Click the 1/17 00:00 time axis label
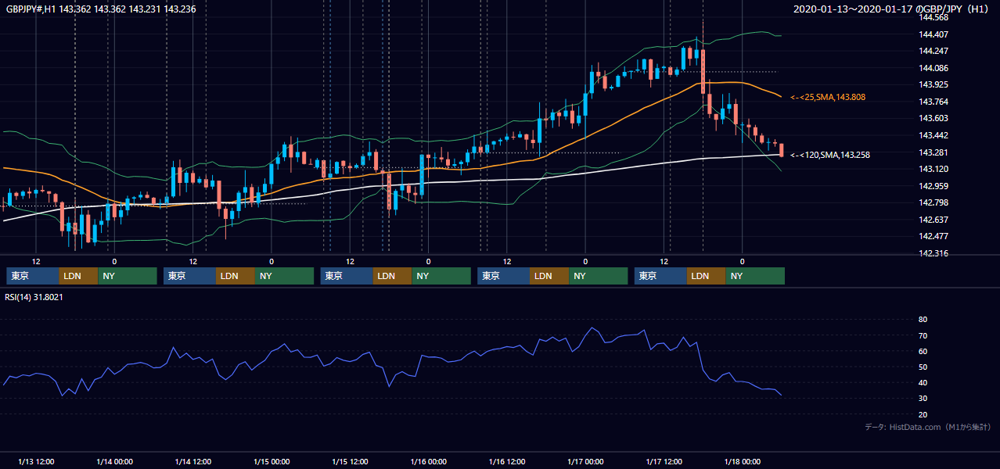The image size is (1000, 469). pos(585,462)
